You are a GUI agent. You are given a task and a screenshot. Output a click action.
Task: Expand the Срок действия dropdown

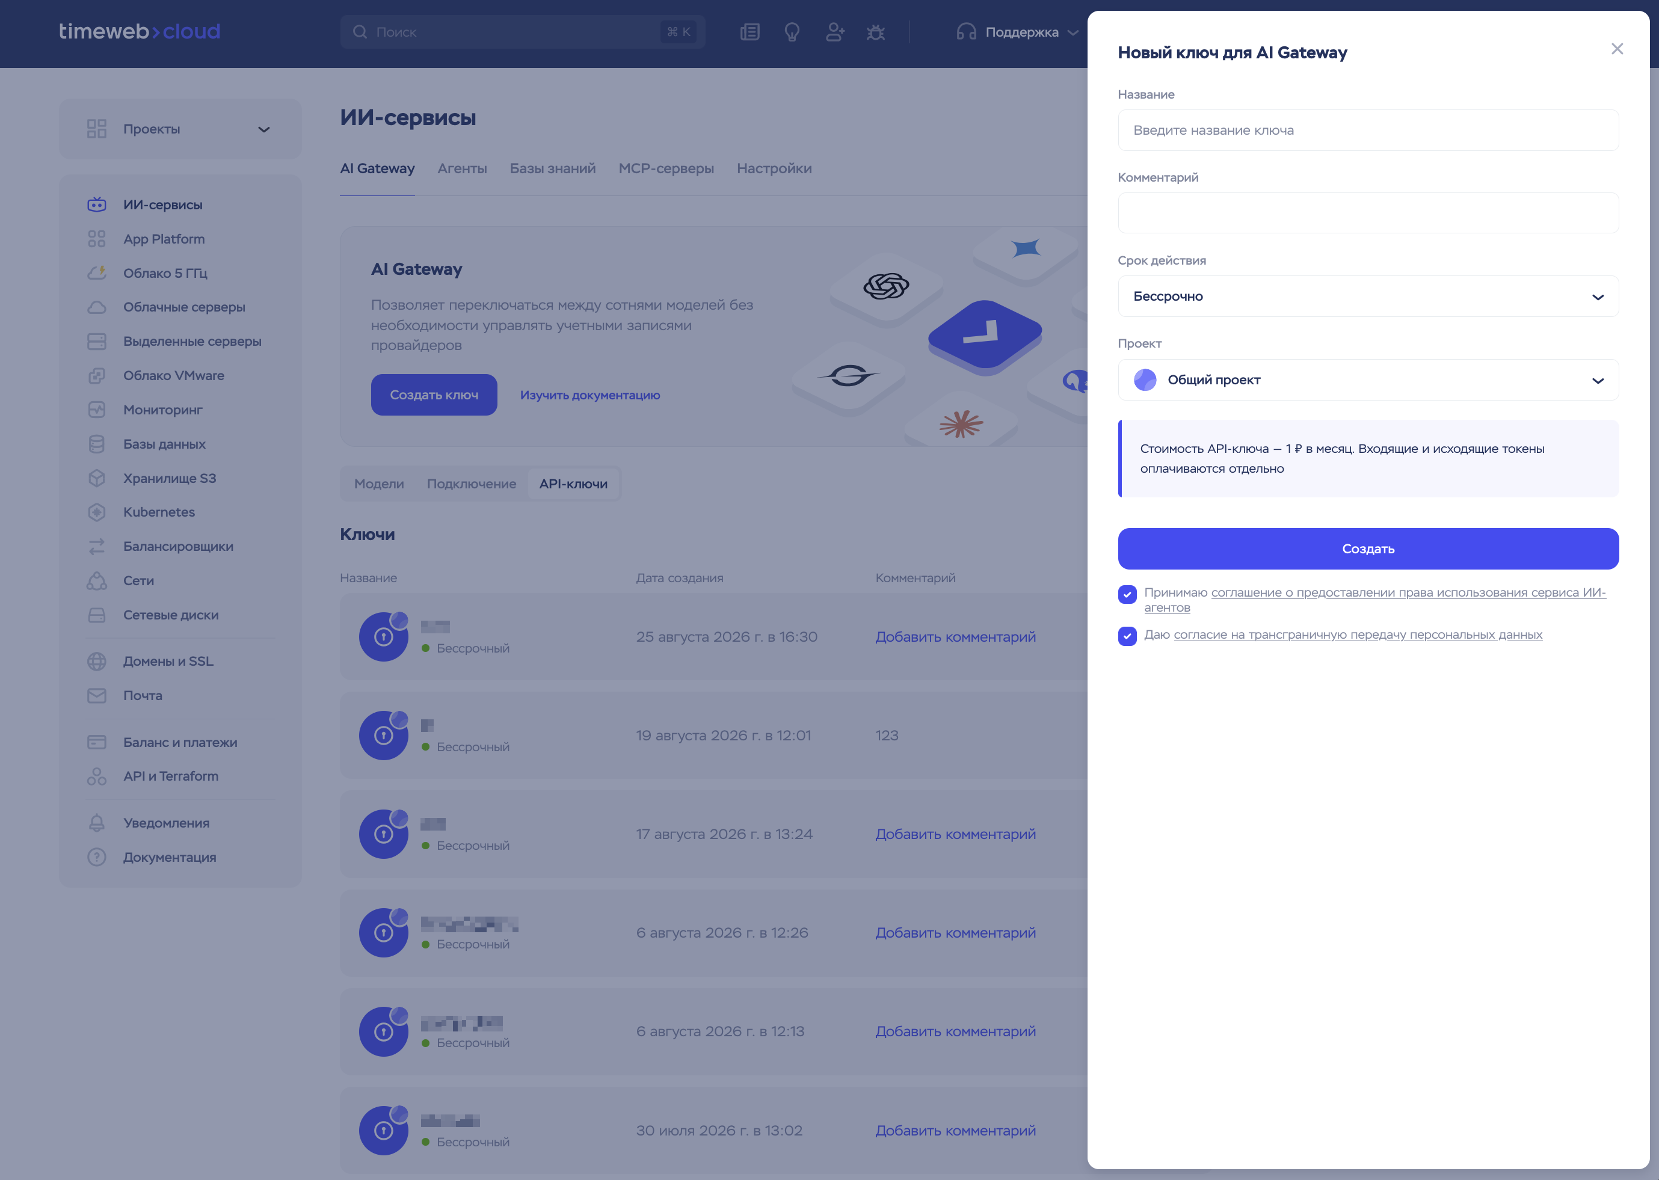click(1368, 297)
